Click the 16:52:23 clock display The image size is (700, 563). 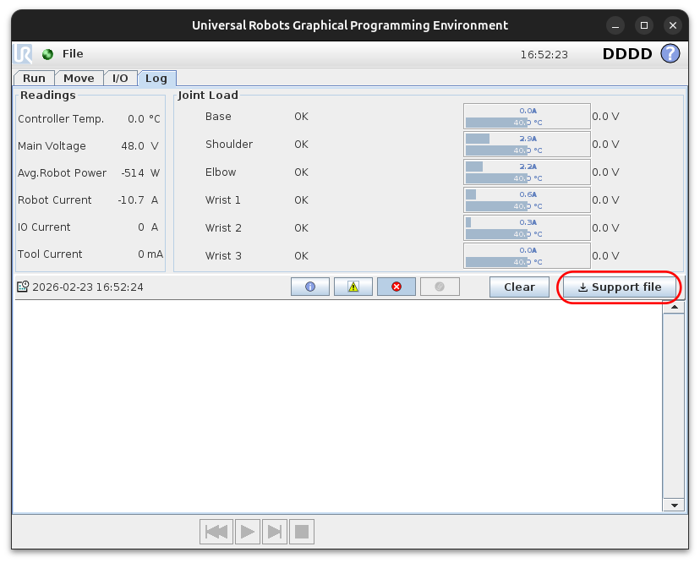(x=544, y=54)
